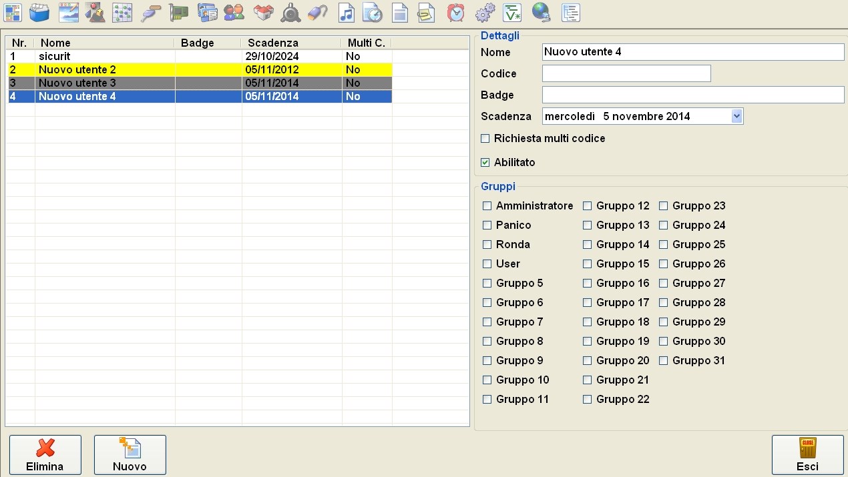This screenshot has height=477, width=848.
Task: Click into the Codice input field
Action: (626, 73)
